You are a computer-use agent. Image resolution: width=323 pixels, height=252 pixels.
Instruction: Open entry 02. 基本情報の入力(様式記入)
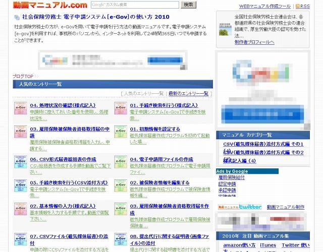63,206
